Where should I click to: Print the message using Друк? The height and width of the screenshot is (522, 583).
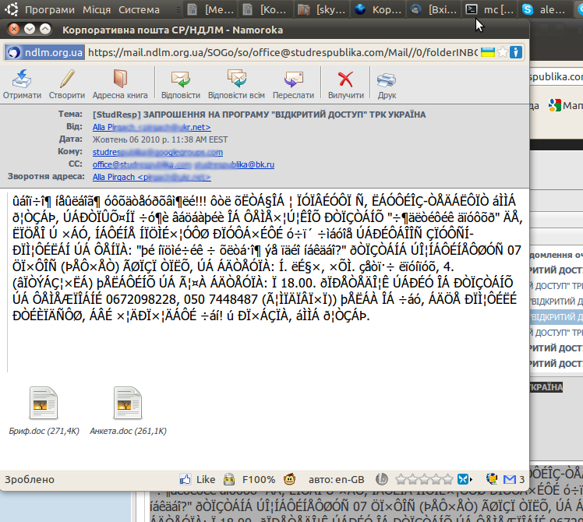tap(387, 83)
